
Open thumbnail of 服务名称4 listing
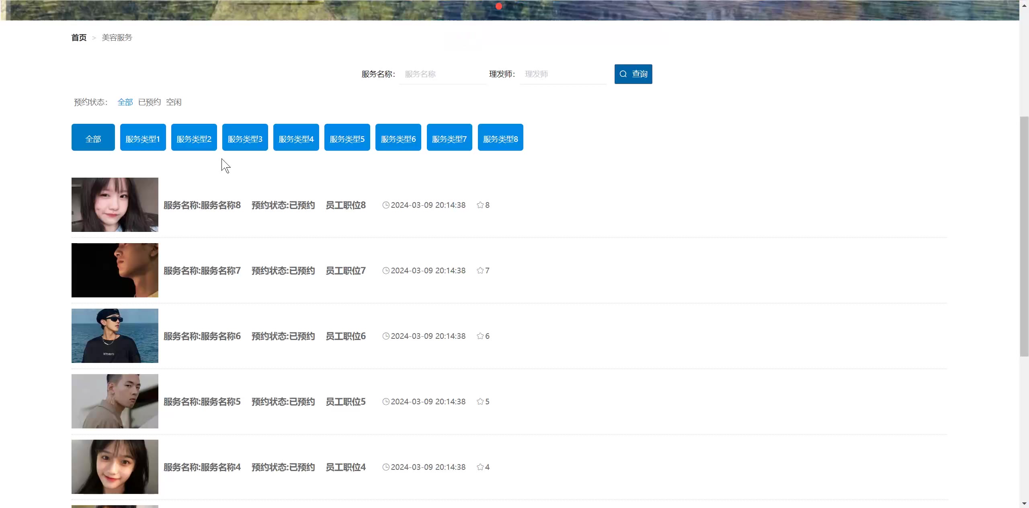click(x=115, y=467)
